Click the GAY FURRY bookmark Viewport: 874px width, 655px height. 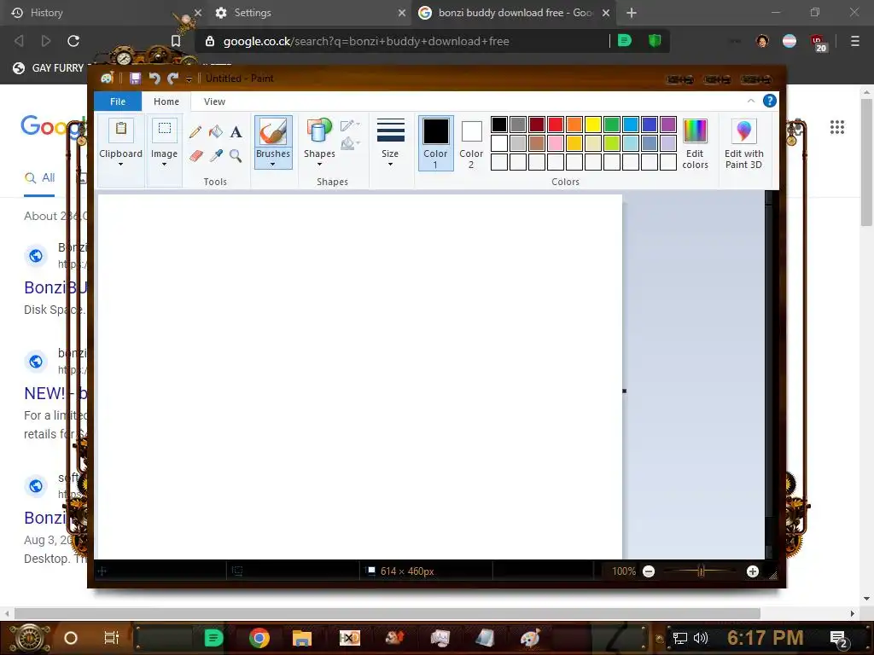coord(48,68)
